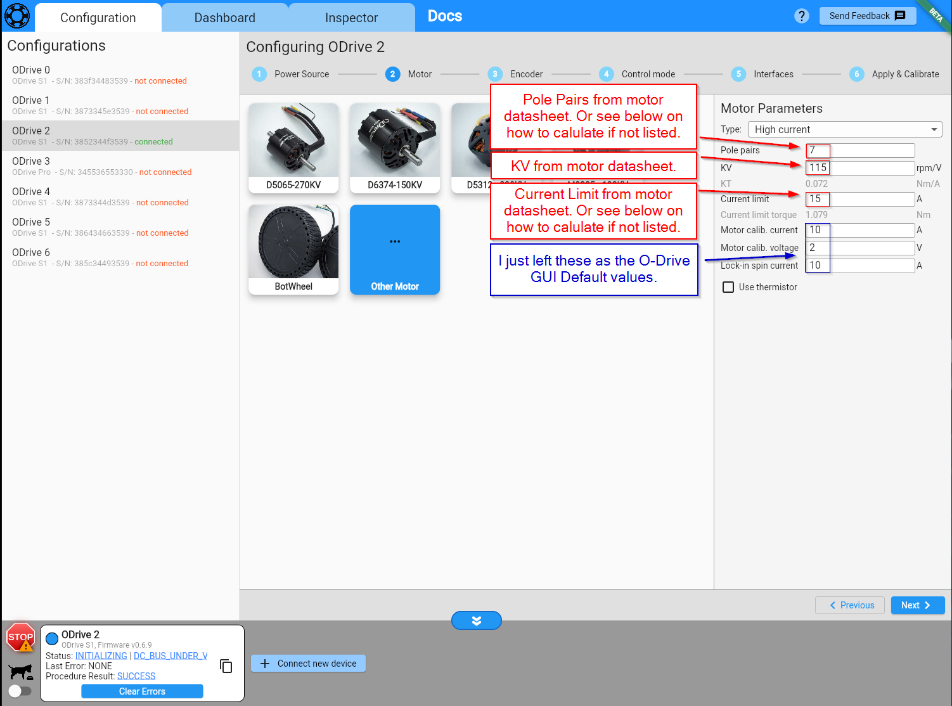The image size is (952, 706).
Task: Click the Apply & Calibrate step icon
Action: [856, 74]
